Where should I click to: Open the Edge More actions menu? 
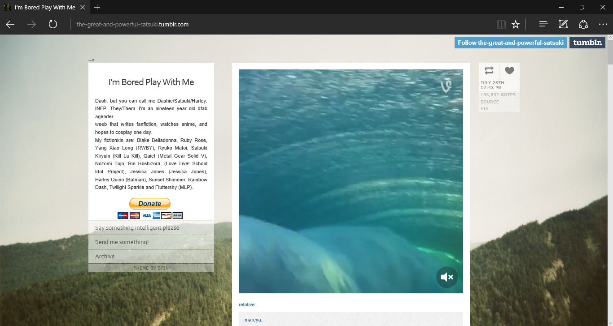click(603, 25)
